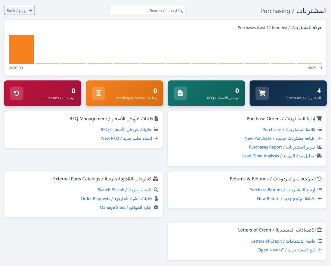Image resolution: width=331 pixels, height=266 pixels.
Task: Click the hourglass icon on Pending Approval card
Action: pyautogui.click(x=98, y=93)
